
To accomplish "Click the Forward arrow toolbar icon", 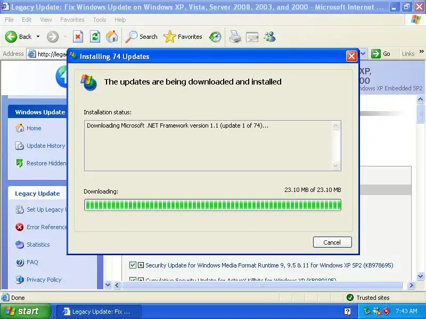I will 52,37.
